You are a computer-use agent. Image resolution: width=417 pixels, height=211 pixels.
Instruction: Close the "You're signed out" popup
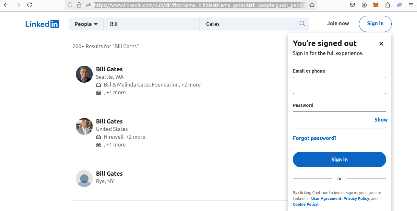(x=381, y=44)
